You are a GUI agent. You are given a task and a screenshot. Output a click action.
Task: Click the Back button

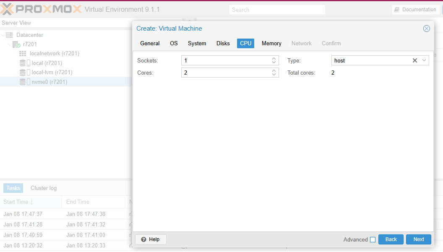pos(391,239)
